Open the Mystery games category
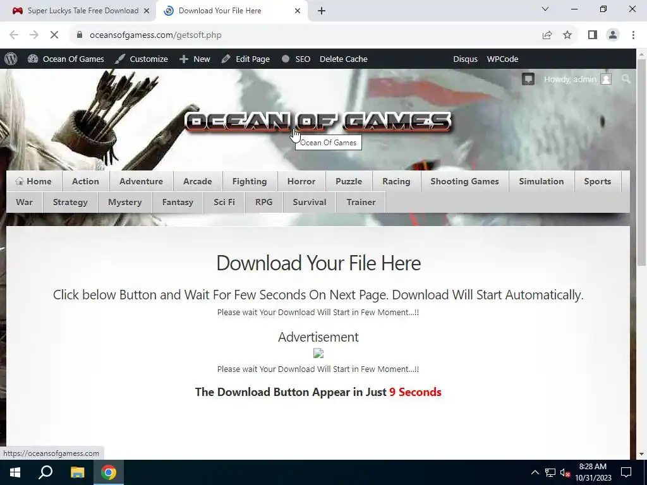This screenshot has height=485, width=647. (125, 203)
